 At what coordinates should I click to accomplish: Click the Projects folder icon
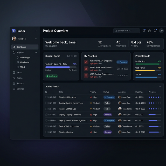tap(14, 52)
